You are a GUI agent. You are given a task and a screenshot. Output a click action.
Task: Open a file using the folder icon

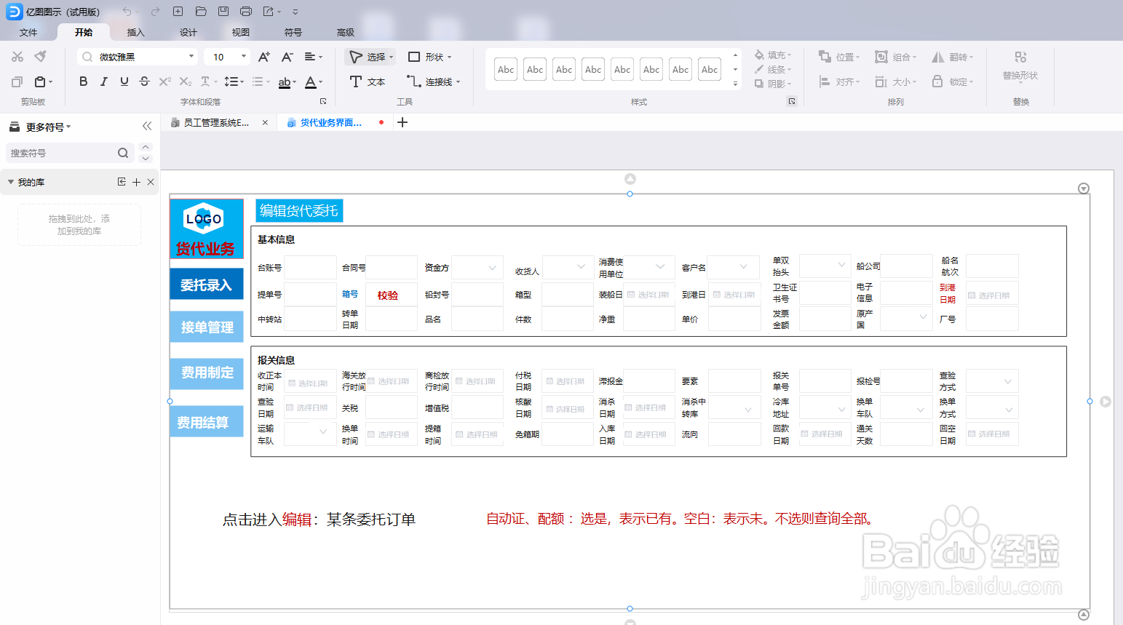(201, 12)
